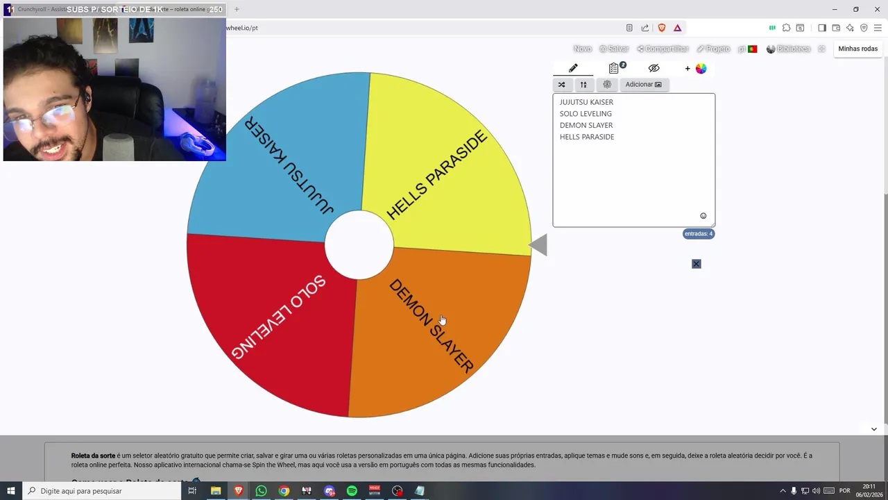Open the pt language flag dropdown
This screenshot has height=500, width=888.
(748, 49)
